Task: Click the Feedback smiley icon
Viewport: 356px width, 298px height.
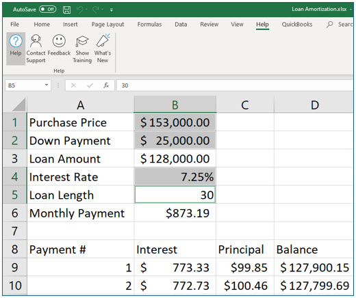Action: pos(59,41)
